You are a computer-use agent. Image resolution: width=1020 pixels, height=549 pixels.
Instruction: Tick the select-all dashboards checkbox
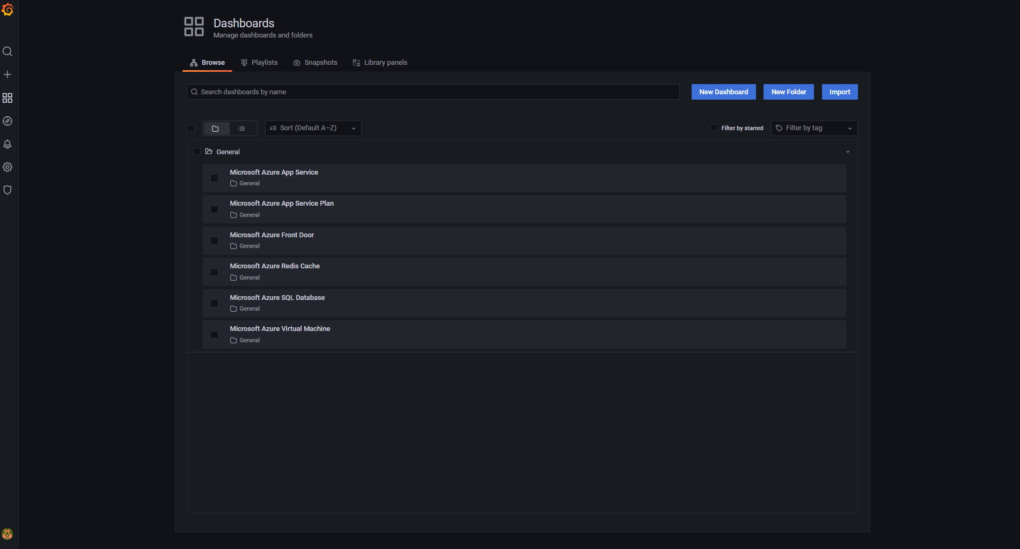coord(190,129)
